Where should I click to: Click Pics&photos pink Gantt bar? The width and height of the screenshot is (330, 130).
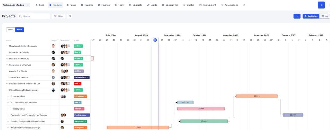click(x=201, y=109)
